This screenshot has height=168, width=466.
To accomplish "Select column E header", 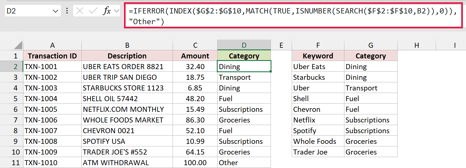I will click(281, 45).
